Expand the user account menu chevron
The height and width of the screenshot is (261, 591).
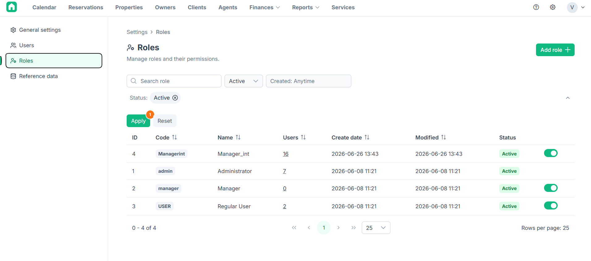point(583,7)
